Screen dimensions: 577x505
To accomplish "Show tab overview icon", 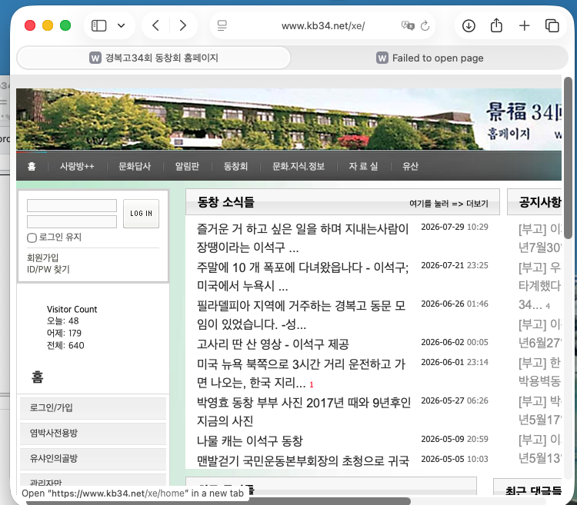I will pos(552,25).
